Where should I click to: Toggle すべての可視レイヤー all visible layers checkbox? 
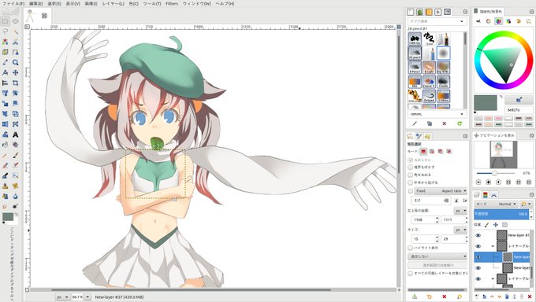tap(410, 274)
